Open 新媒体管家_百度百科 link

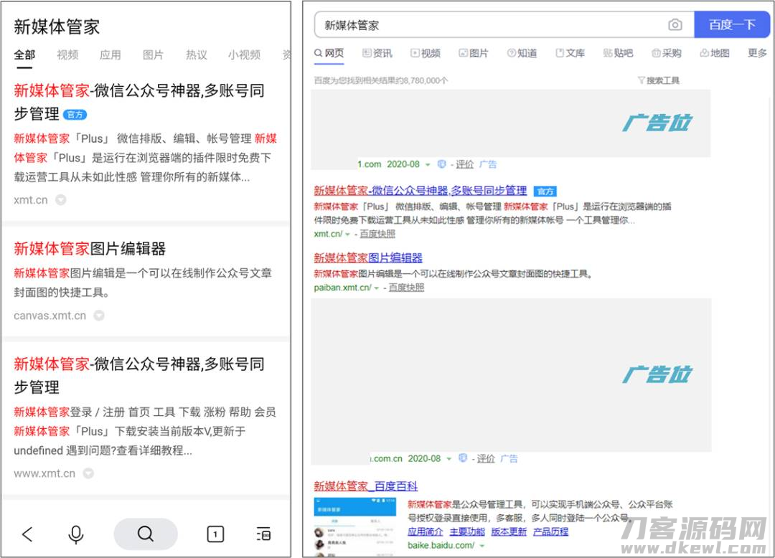click(366, 486)
